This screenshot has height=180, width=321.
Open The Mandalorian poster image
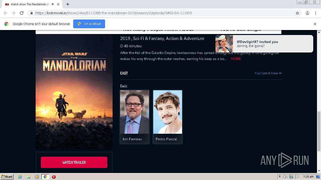74,91
